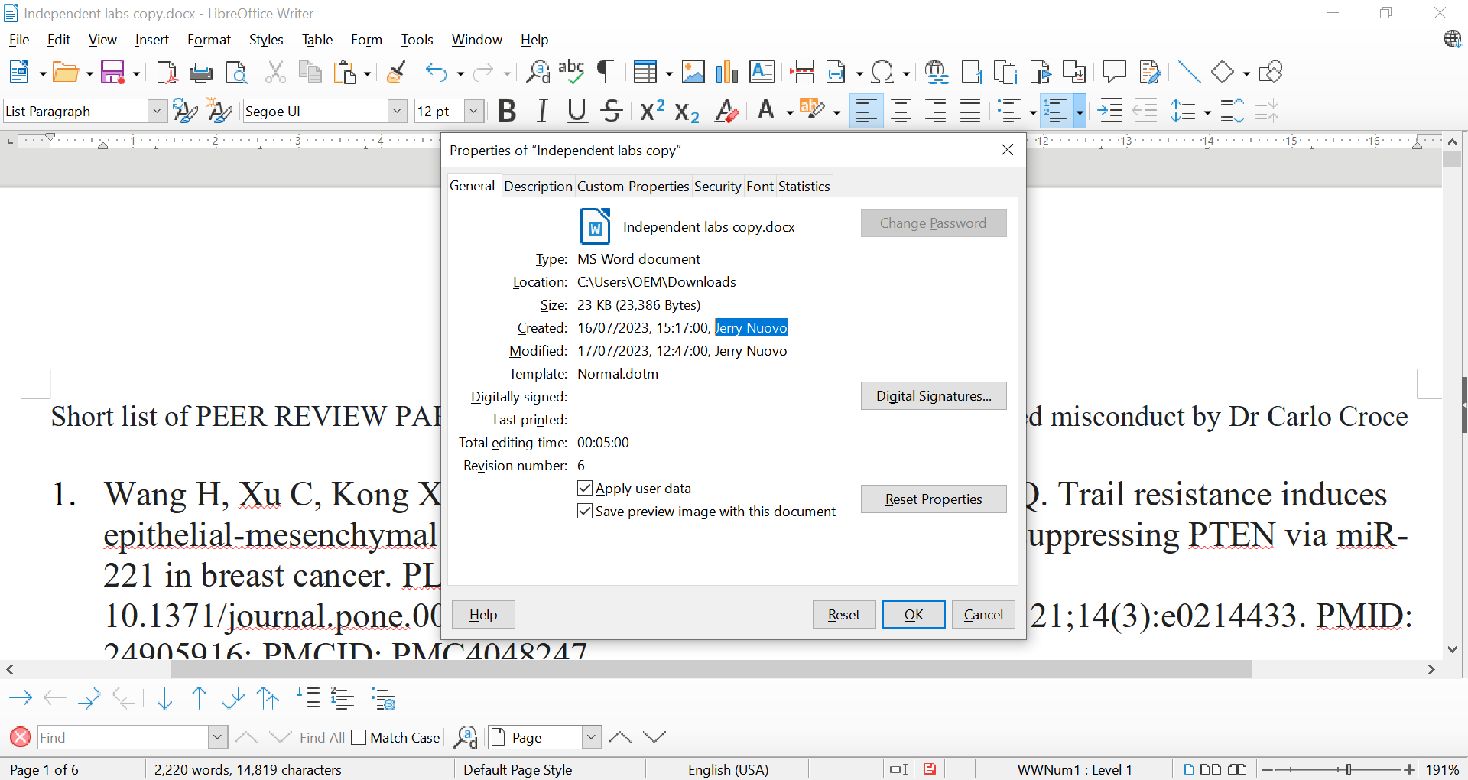Switch to the Statistics tab
The image size is (1468, 780).
pos(804,187)
